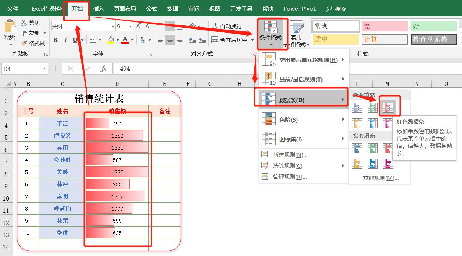Switch to the 插入 ribbon tab
Viewport: 462px width, 256px height.
pos(98,8)
